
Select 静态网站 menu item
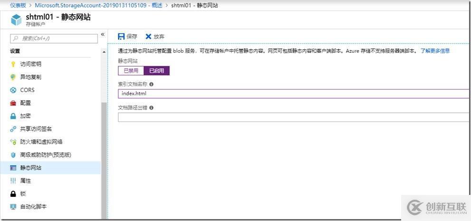(x=50, y=168)
